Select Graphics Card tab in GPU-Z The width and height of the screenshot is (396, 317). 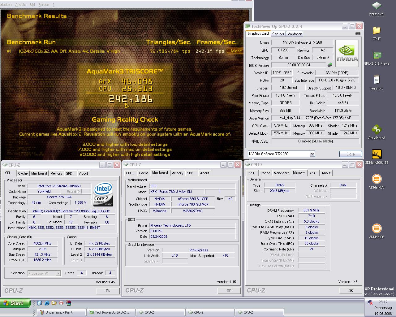coord(258,33)
